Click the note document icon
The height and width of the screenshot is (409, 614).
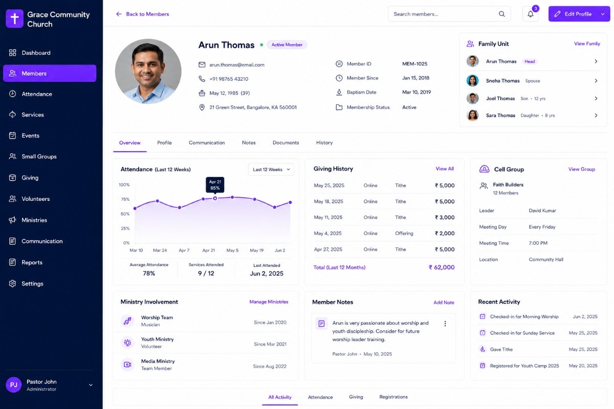[322, 324]
